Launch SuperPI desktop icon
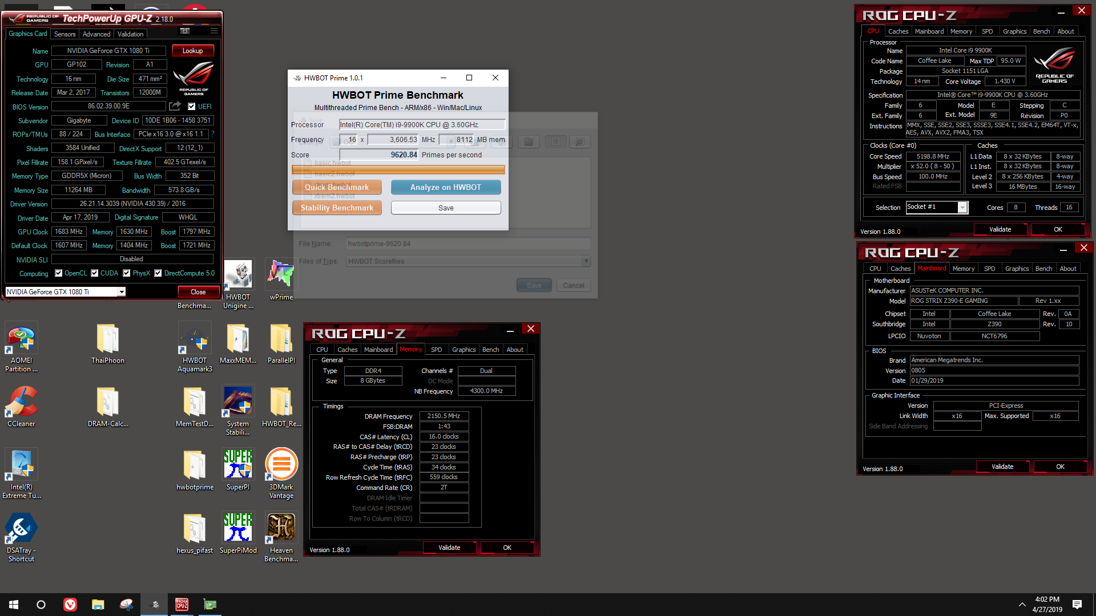Screen dimensions: 1096x616 tap(238, 470)
